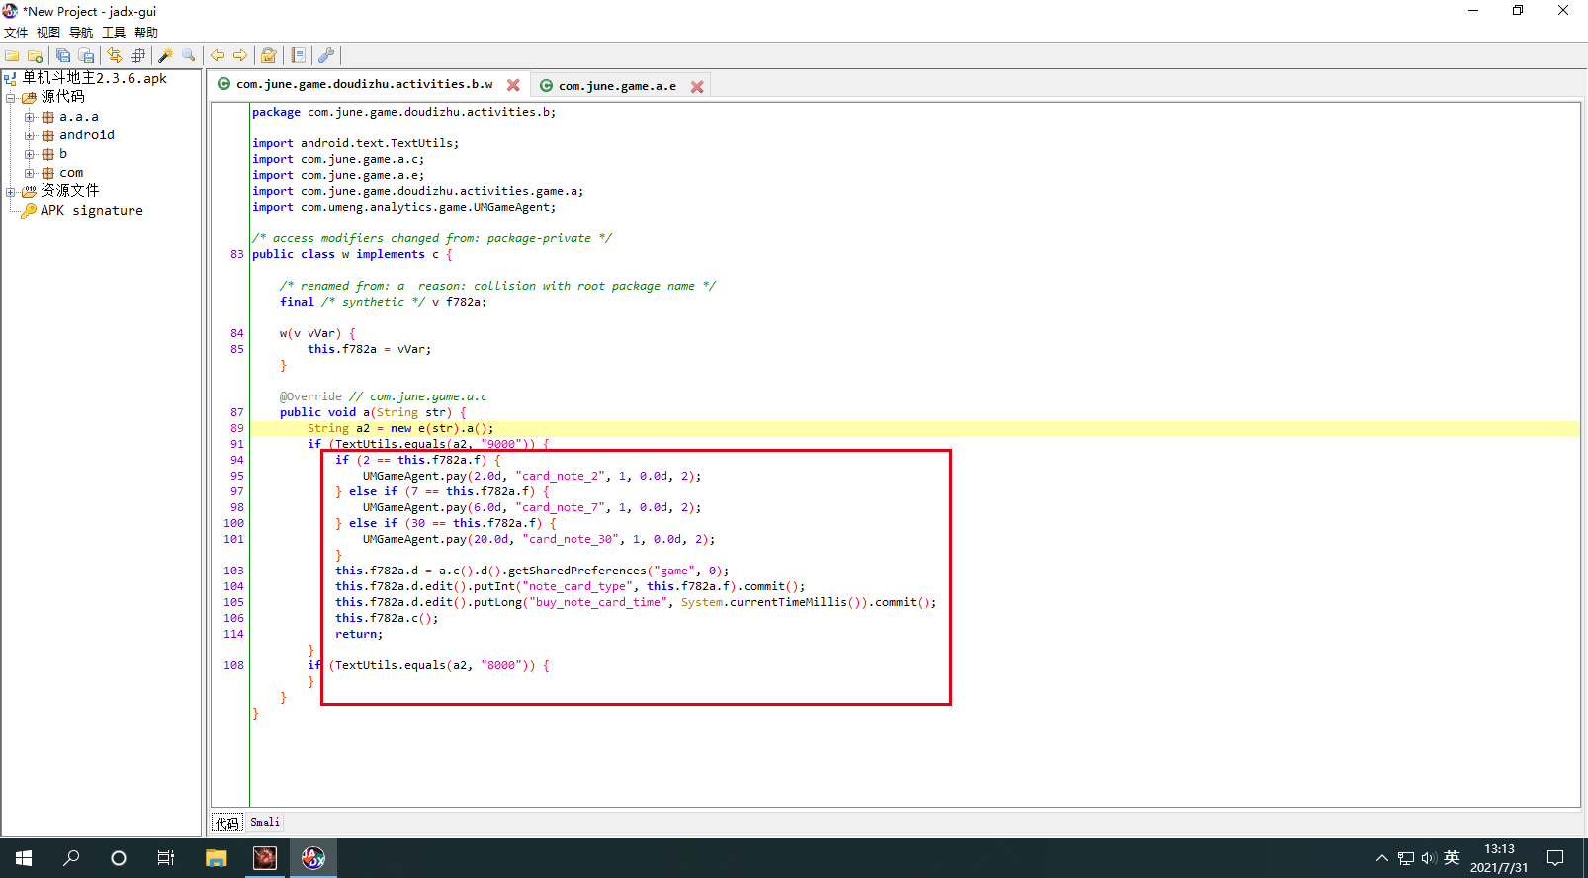Expand the a.a.a package node
The width and height of the screenshot is (1588, 878).
30,117
